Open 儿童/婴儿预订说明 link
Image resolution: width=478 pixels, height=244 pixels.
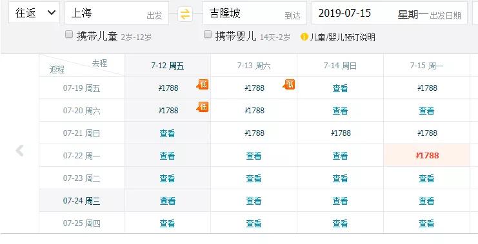(343, 37)
